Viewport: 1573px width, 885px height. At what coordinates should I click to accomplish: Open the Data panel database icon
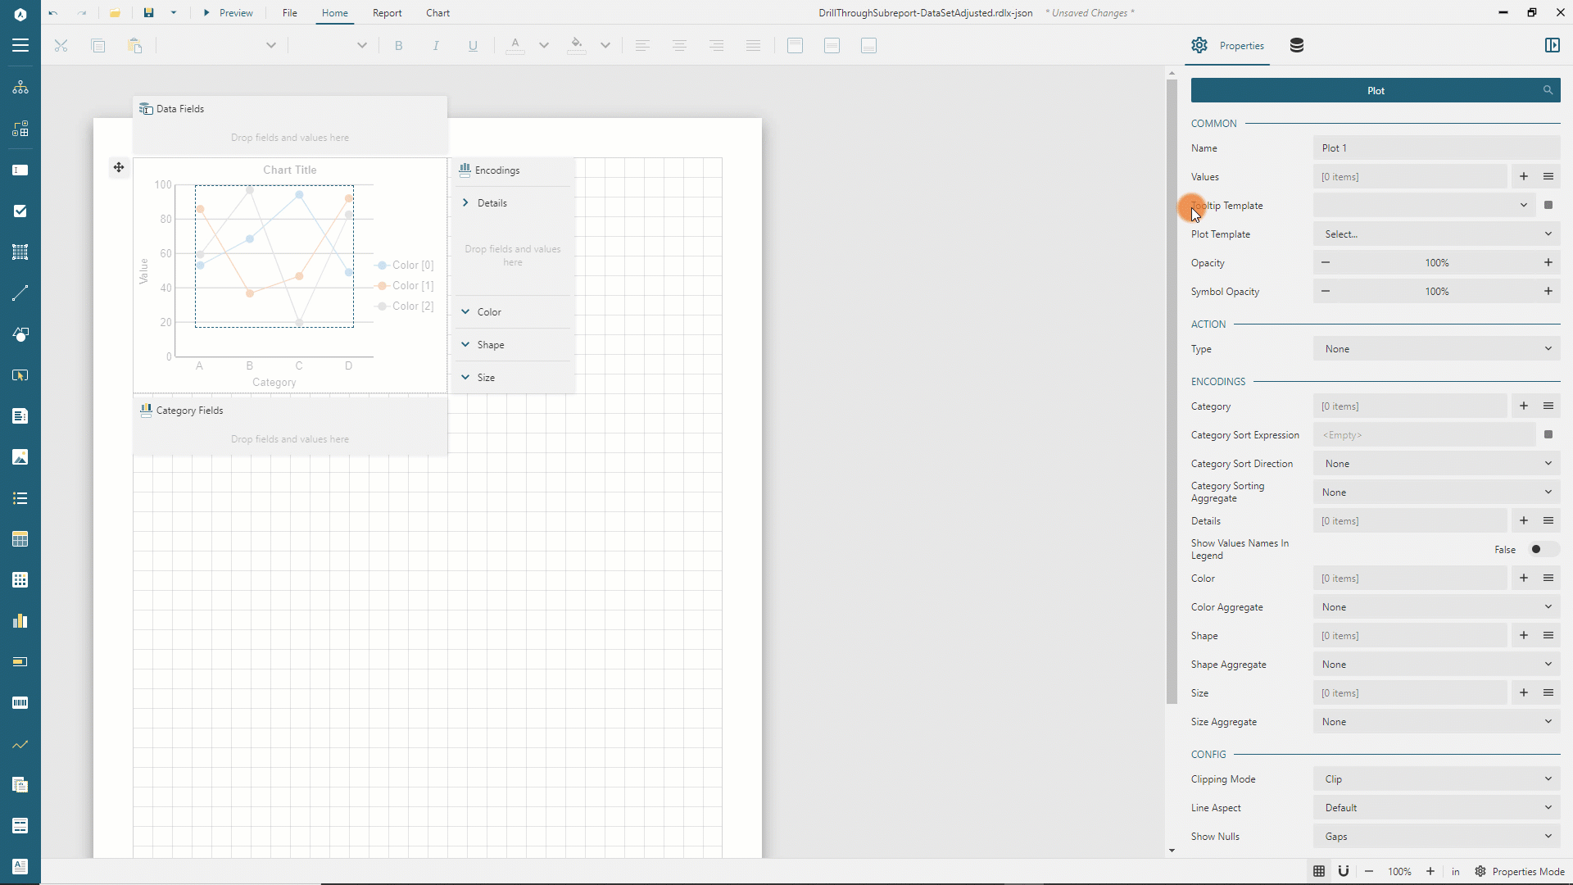point(1297,46)
